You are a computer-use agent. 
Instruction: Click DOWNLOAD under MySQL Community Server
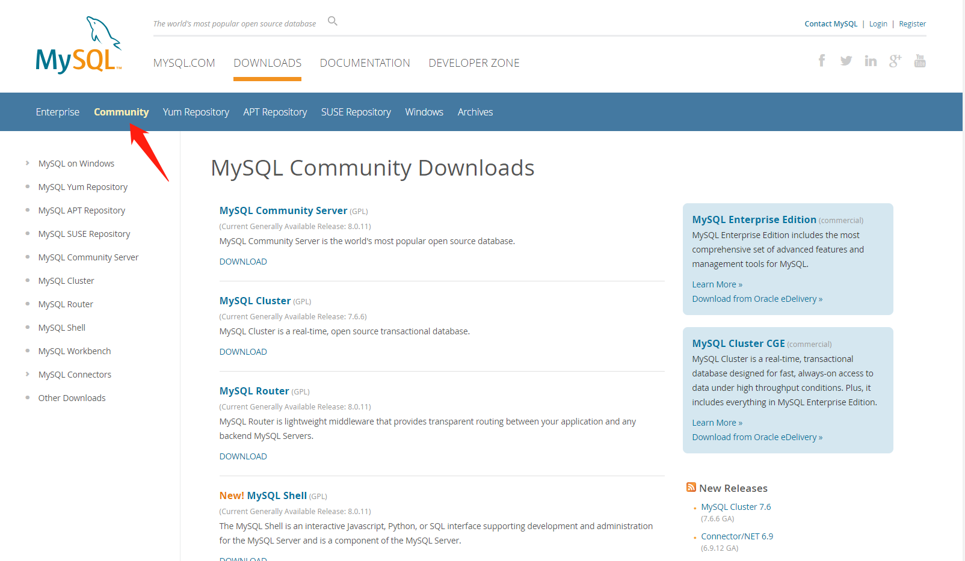pos(243,262)
